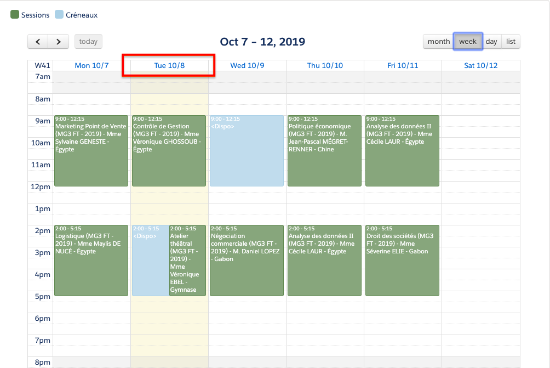Open Logistique session on Monday
The height and width of the screenshot is (368, 550).
(91, 261)
